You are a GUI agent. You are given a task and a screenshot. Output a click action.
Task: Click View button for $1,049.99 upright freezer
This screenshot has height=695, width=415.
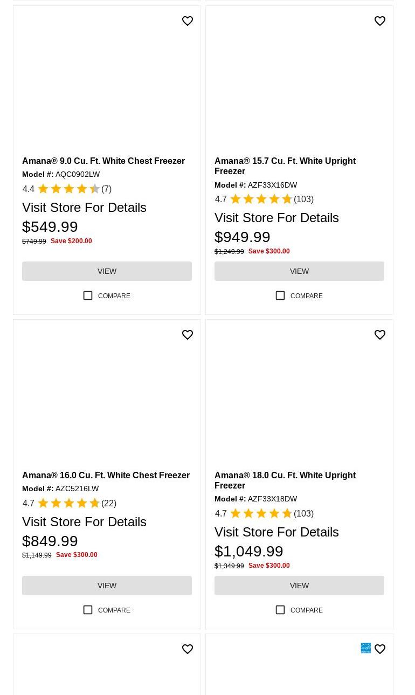(x=299, y=586)
